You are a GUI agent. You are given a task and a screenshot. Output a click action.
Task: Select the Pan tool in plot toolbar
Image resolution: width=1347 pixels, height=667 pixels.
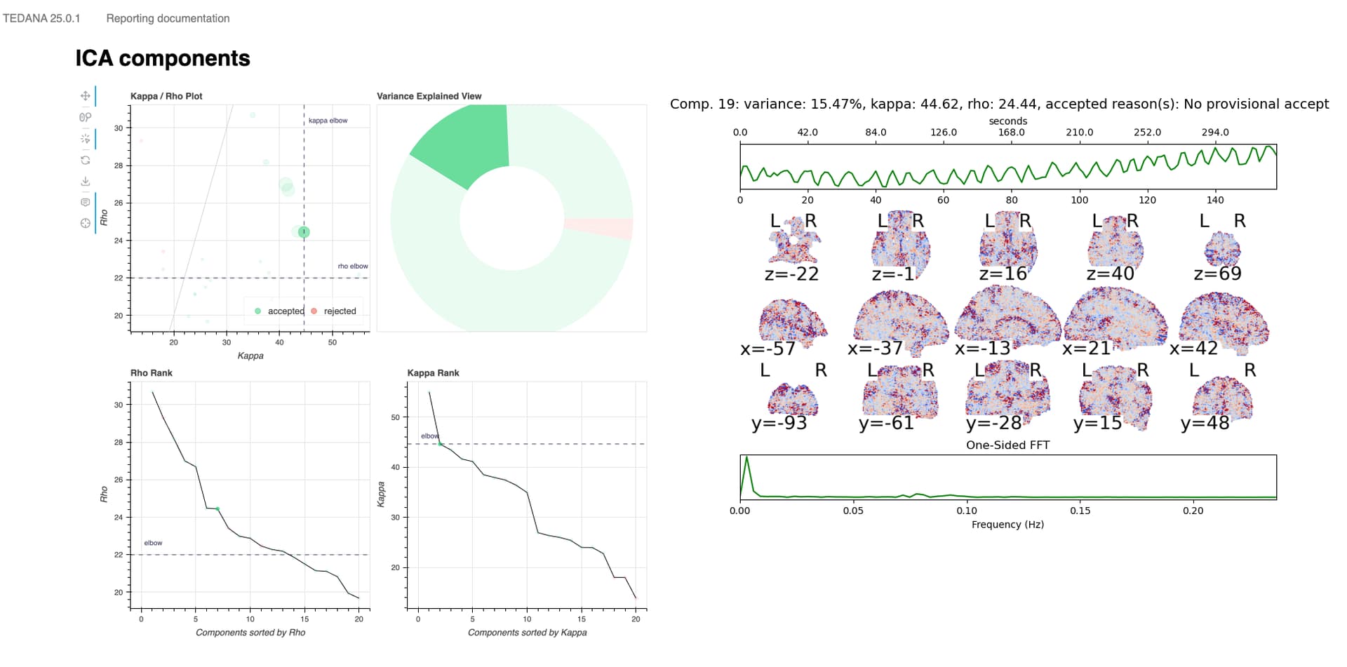pyautogui.click(x=85, y=96)
